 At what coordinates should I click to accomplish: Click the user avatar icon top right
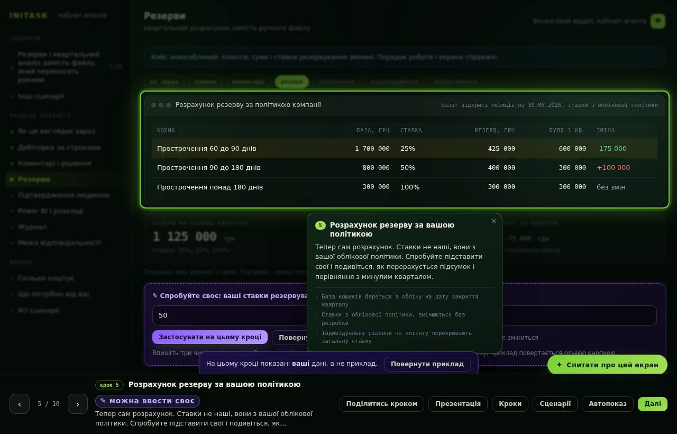(x=658, y=21)
